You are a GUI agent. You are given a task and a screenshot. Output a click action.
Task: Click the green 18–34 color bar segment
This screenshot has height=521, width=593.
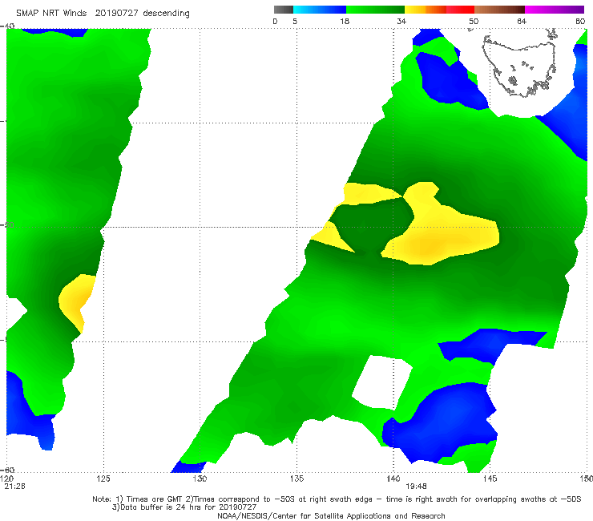375,10
